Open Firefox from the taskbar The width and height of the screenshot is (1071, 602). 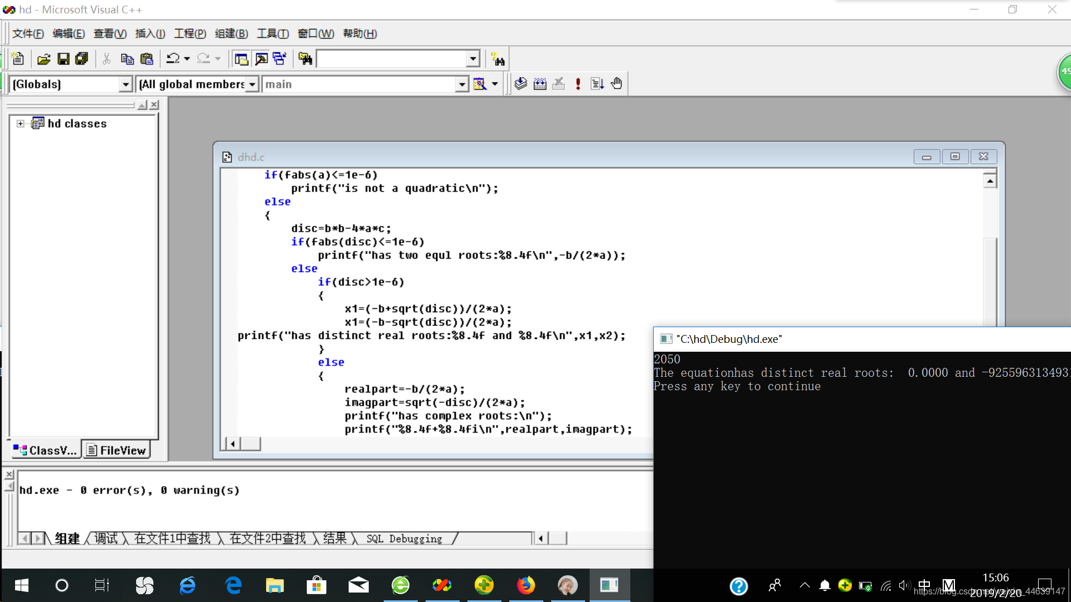(x=525, y=585)
